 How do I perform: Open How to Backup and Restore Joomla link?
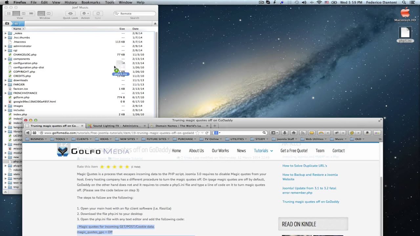coord(310,177)
